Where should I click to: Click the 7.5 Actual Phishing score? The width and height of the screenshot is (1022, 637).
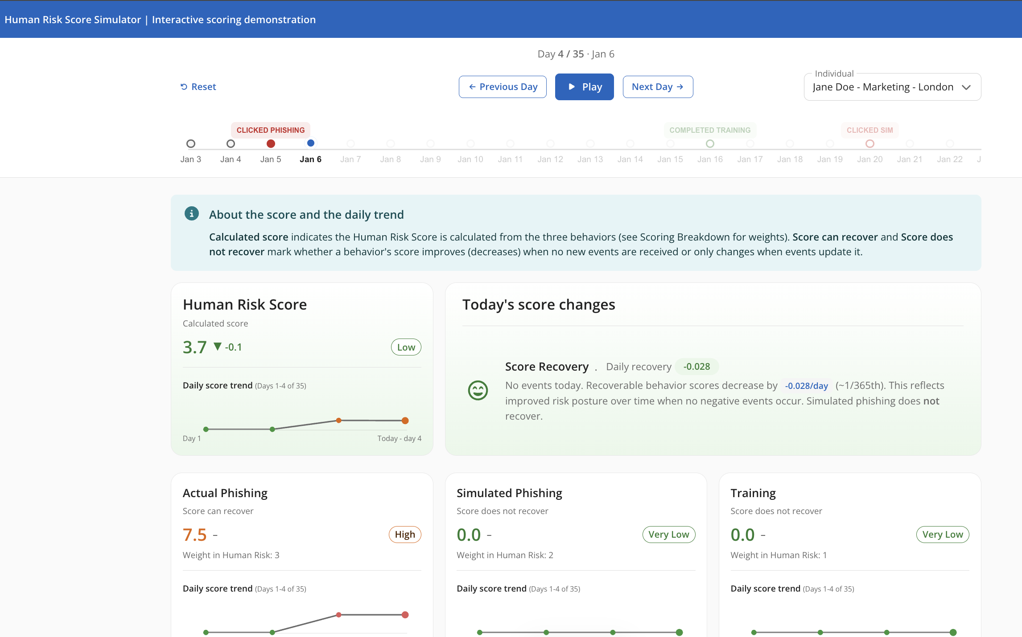[x=195, y=535]
